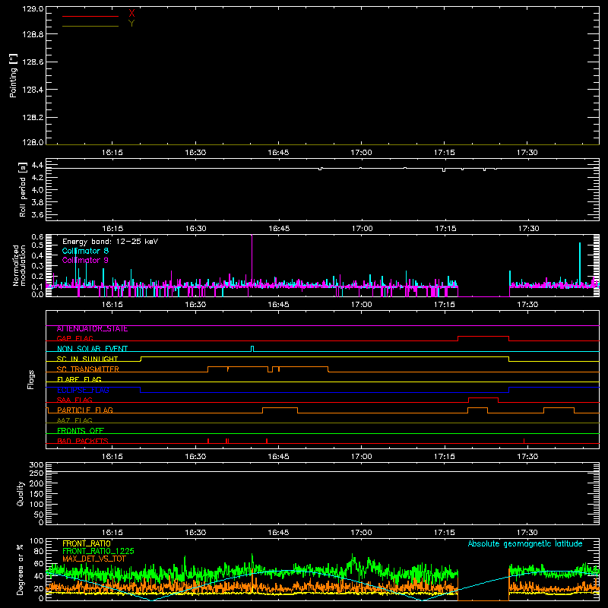Click 16:15 under the Pointing plot
The image size is (608, 608).
pos(112,153)
